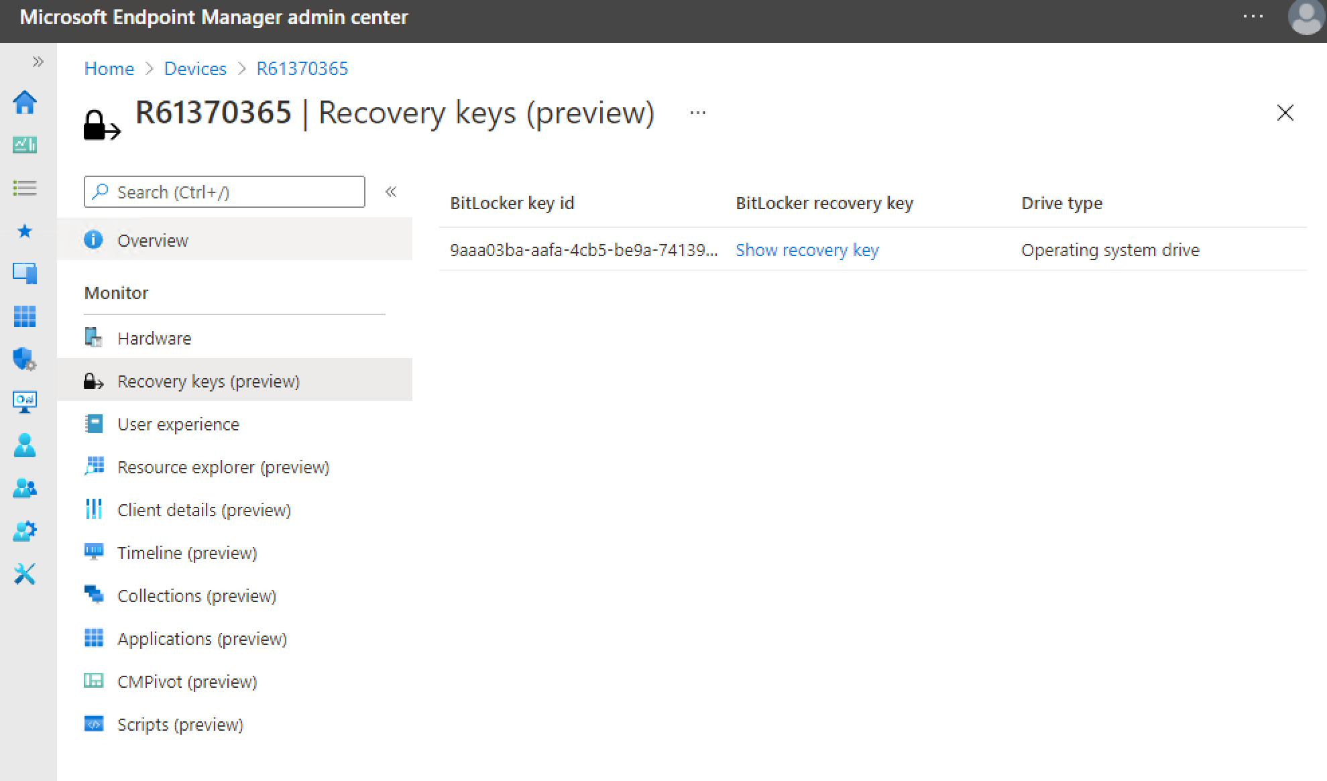
Task: Click the Applications preview toggle
Action: pyautogui.click(x=200, y=638)
